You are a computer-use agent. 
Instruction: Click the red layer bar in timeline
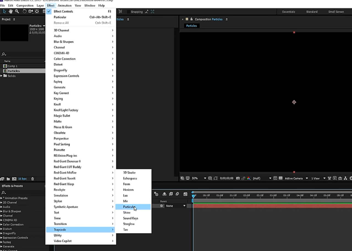273,206
